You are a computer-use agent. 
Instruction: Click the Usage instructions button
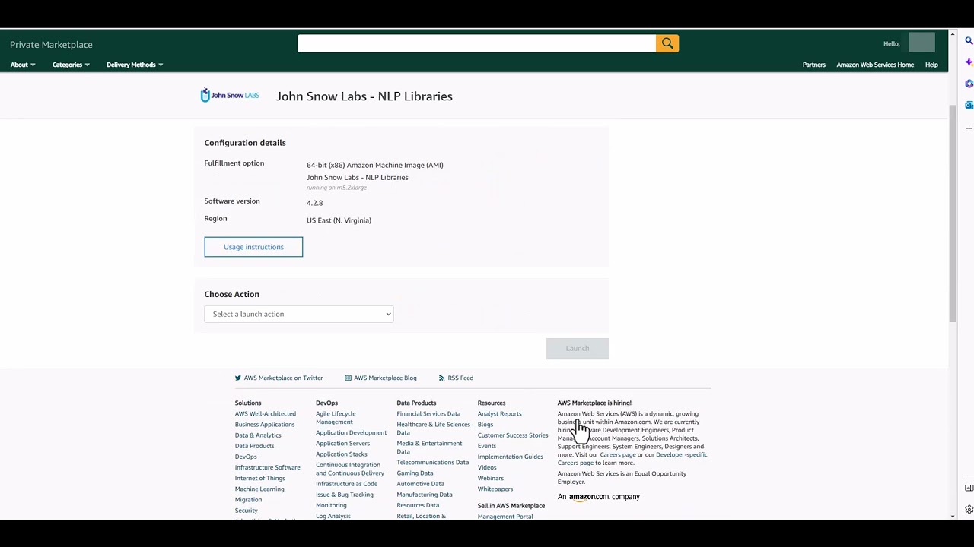253,247
